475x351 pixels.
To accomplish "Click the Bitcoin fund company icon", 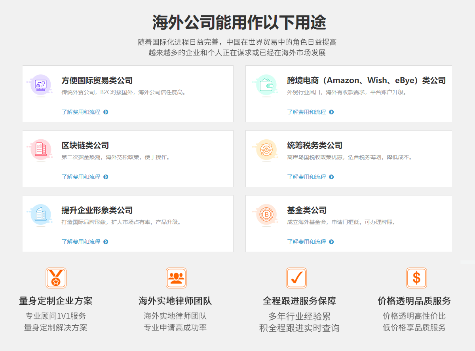I will (266, 214).
